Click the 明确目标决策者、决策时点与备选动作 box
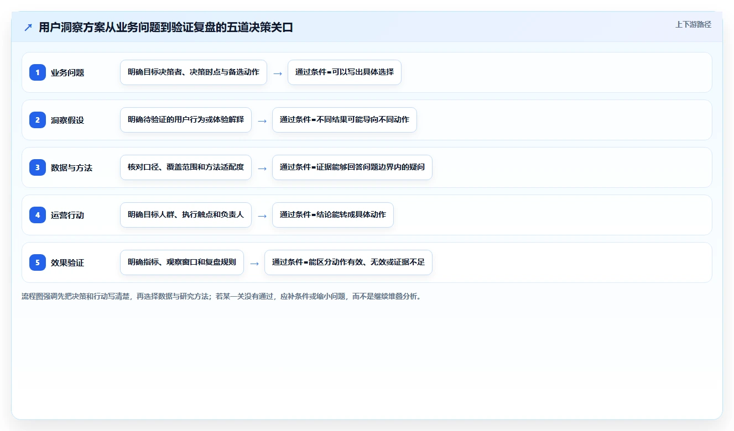The image size is (734, 431). pyautogui.click(x=194, y=72)
